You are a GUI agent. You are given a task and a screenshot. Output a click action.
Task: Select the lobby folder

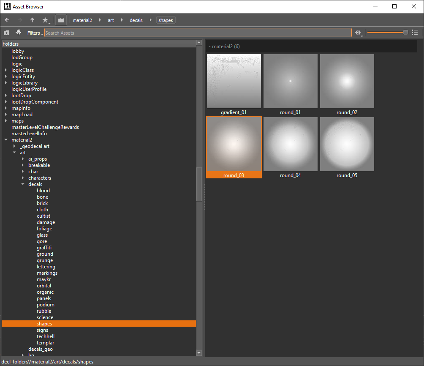tap(18, 51)
